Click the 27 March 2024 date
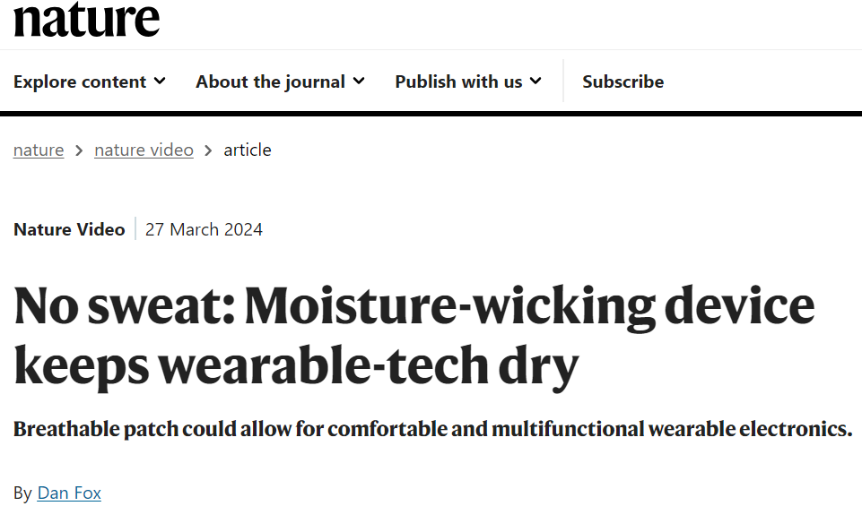Viewport: 862px width, 506px height. 204,229
